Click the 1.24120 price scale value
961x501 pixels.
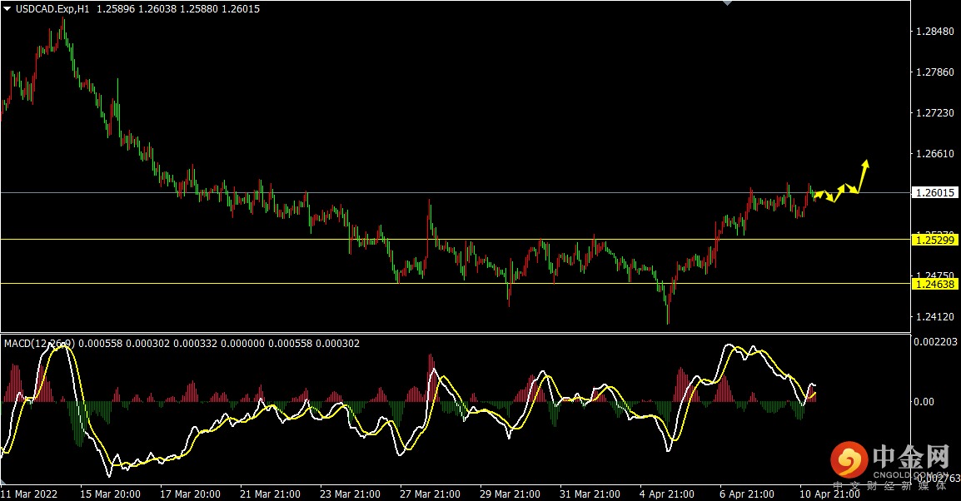(x=934, y=317)
